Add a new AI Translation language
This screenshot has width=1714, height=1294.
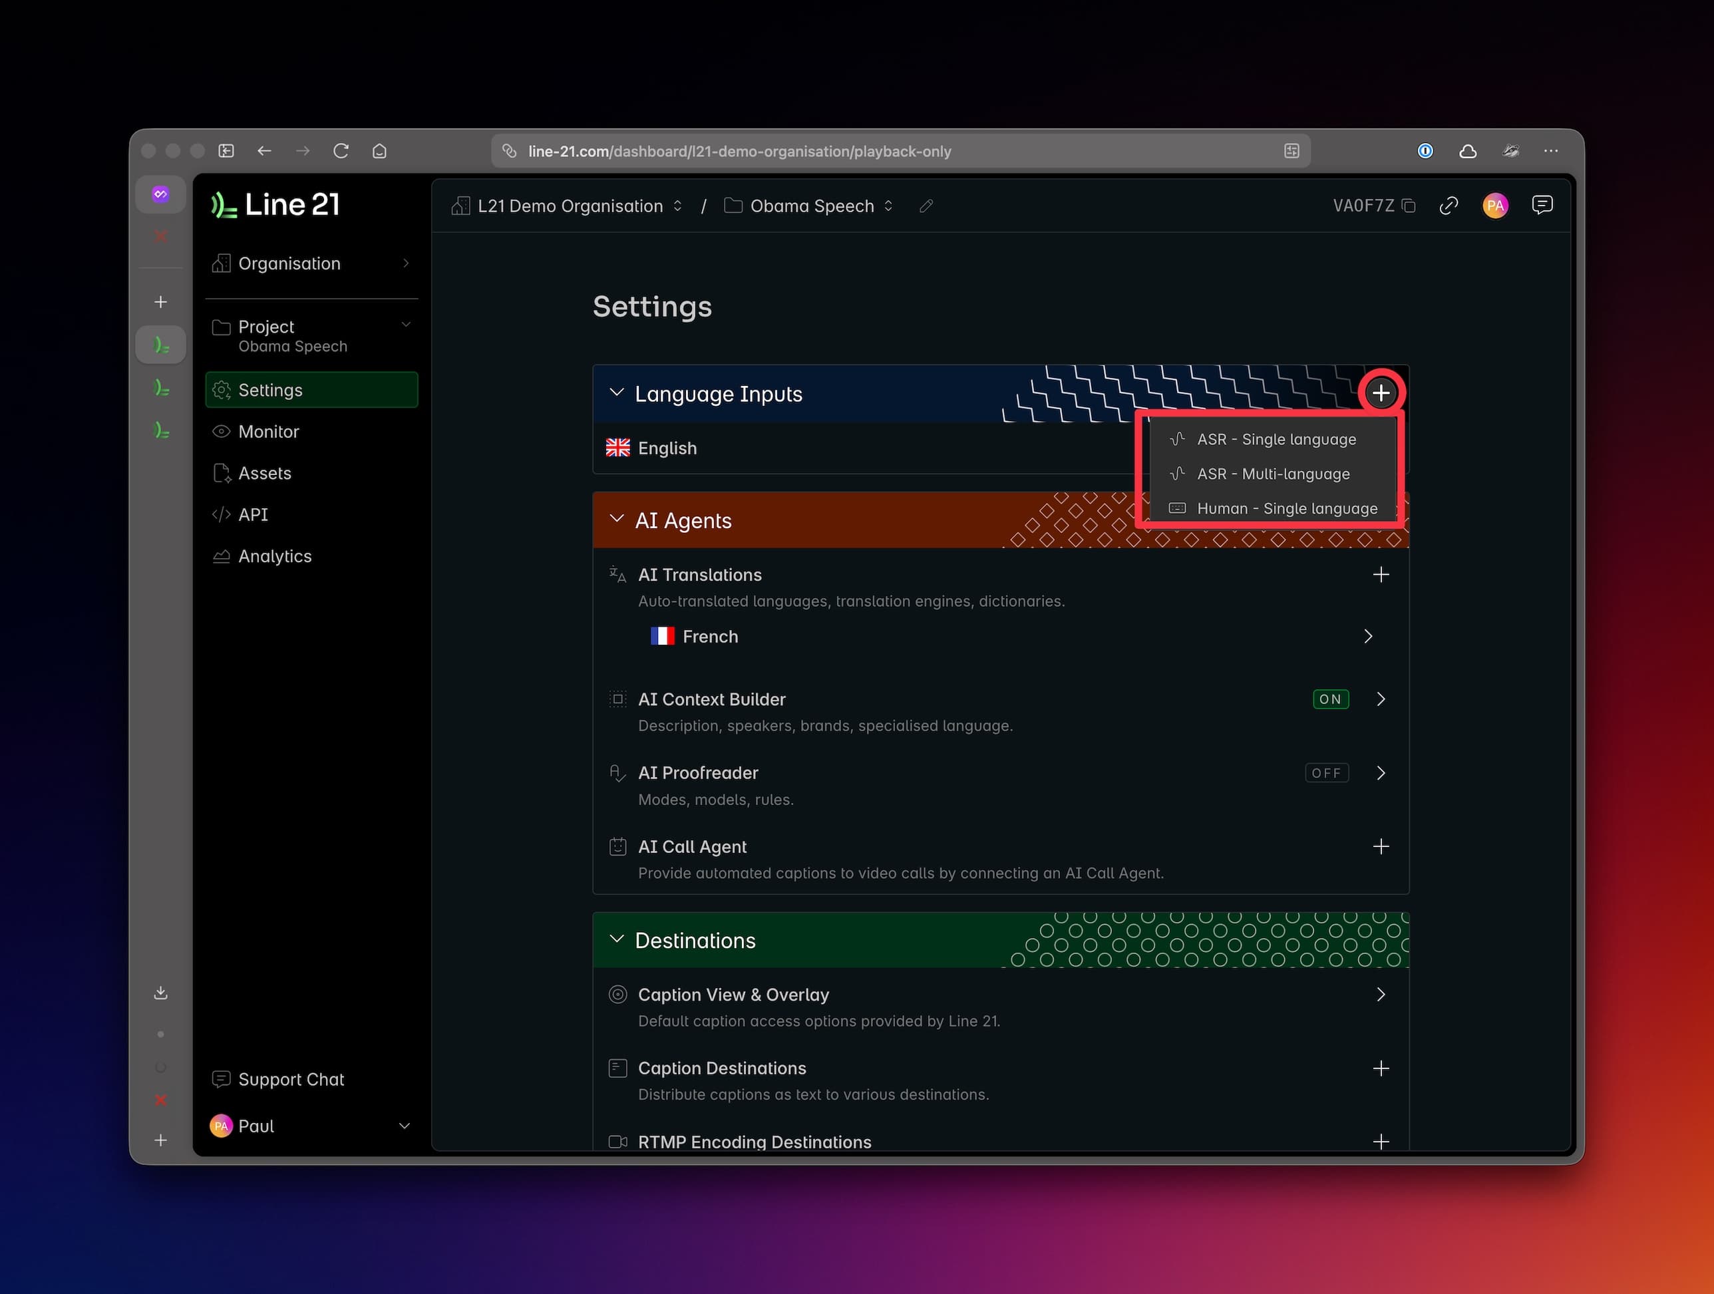coord(1383,574)
